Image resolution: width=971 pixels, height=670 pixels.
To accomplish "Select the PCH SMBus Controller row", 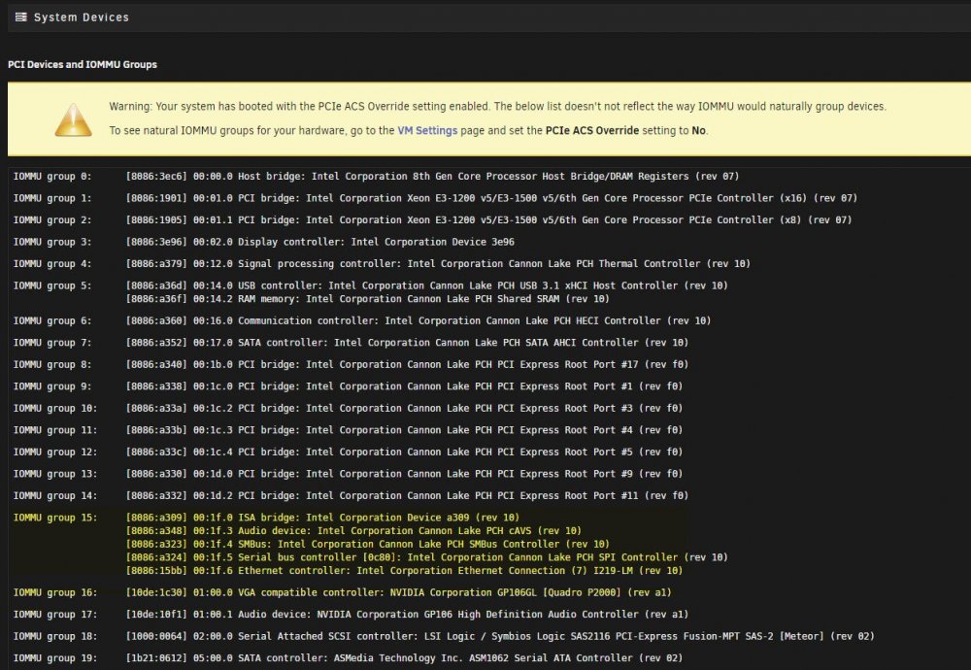I will point(368,545).
